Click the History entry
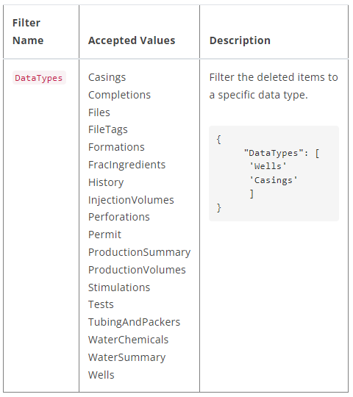 106,182
